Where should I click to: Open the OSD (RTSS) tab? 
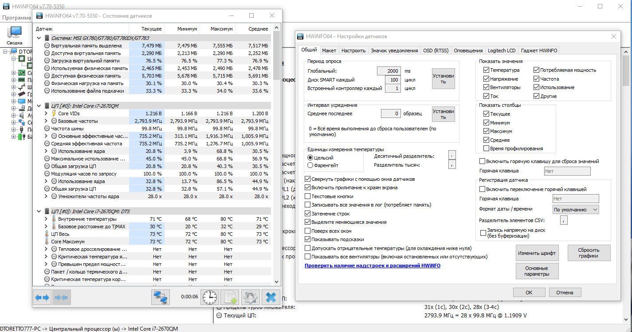pyautogui.click(x=436, y=51)
